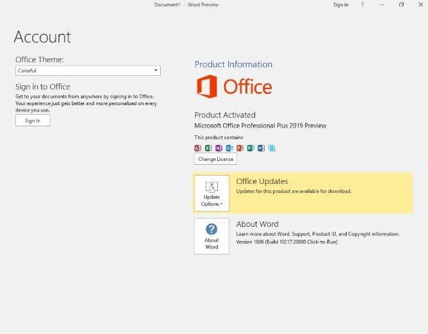428x334 pixels.
Task: Click the Sign In button under Sign in to Office
Action: pos(33,121)
